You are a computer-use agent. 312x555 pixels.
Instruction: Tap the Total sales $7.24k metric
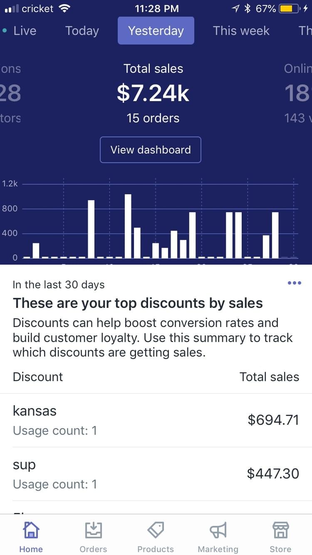coord(153,93)
